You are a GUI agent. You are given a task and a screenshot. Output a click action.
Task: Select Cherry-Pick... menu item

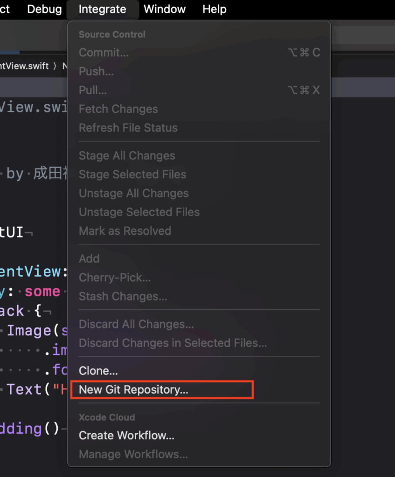199,278
